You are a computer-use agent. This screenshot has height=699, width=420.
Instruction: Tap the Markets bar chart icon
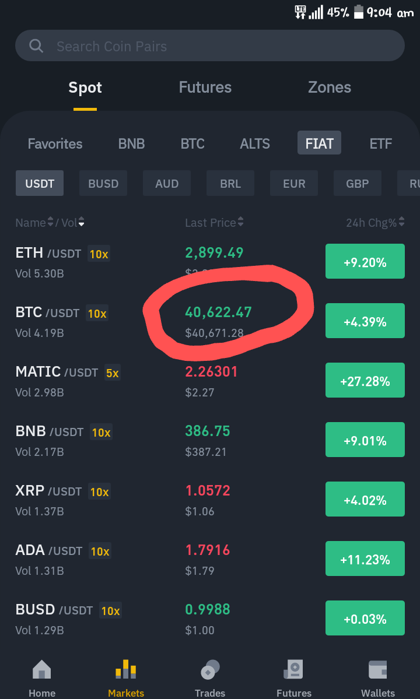[126, 669]
